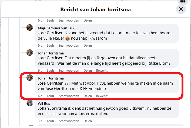This screenshot has width=191, height=128.
Task: Open Wil Bos's profile name link
Action: click(x=44, y=103)
